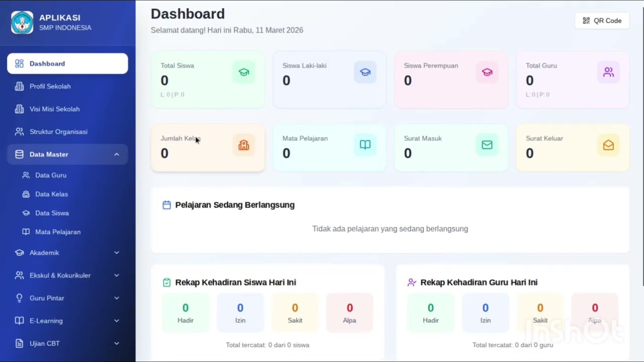The height and width of the screenshot is (362, 644).
Task: Open Data Siswa submenu link
Action: [70, 213]
